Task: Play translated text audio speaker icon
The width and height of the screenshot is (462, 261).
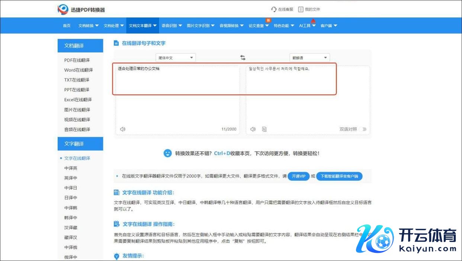Action: [x=253, y=129]
